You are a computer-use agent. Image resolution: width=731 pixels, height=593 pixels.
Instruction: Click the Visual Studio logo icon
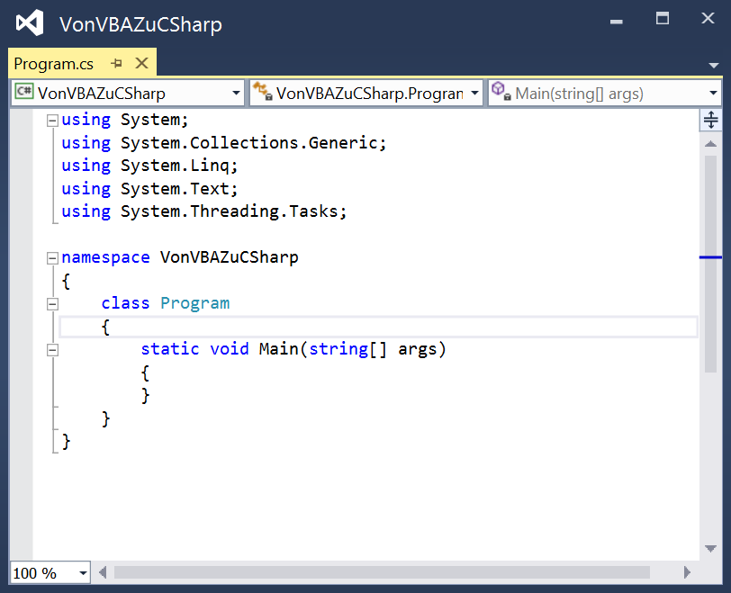pyautogui.click(x=30, y=23)
